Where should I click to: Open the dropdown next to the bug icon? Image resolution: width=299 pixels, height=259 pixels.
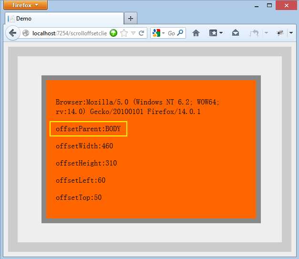tap(291, 33)
